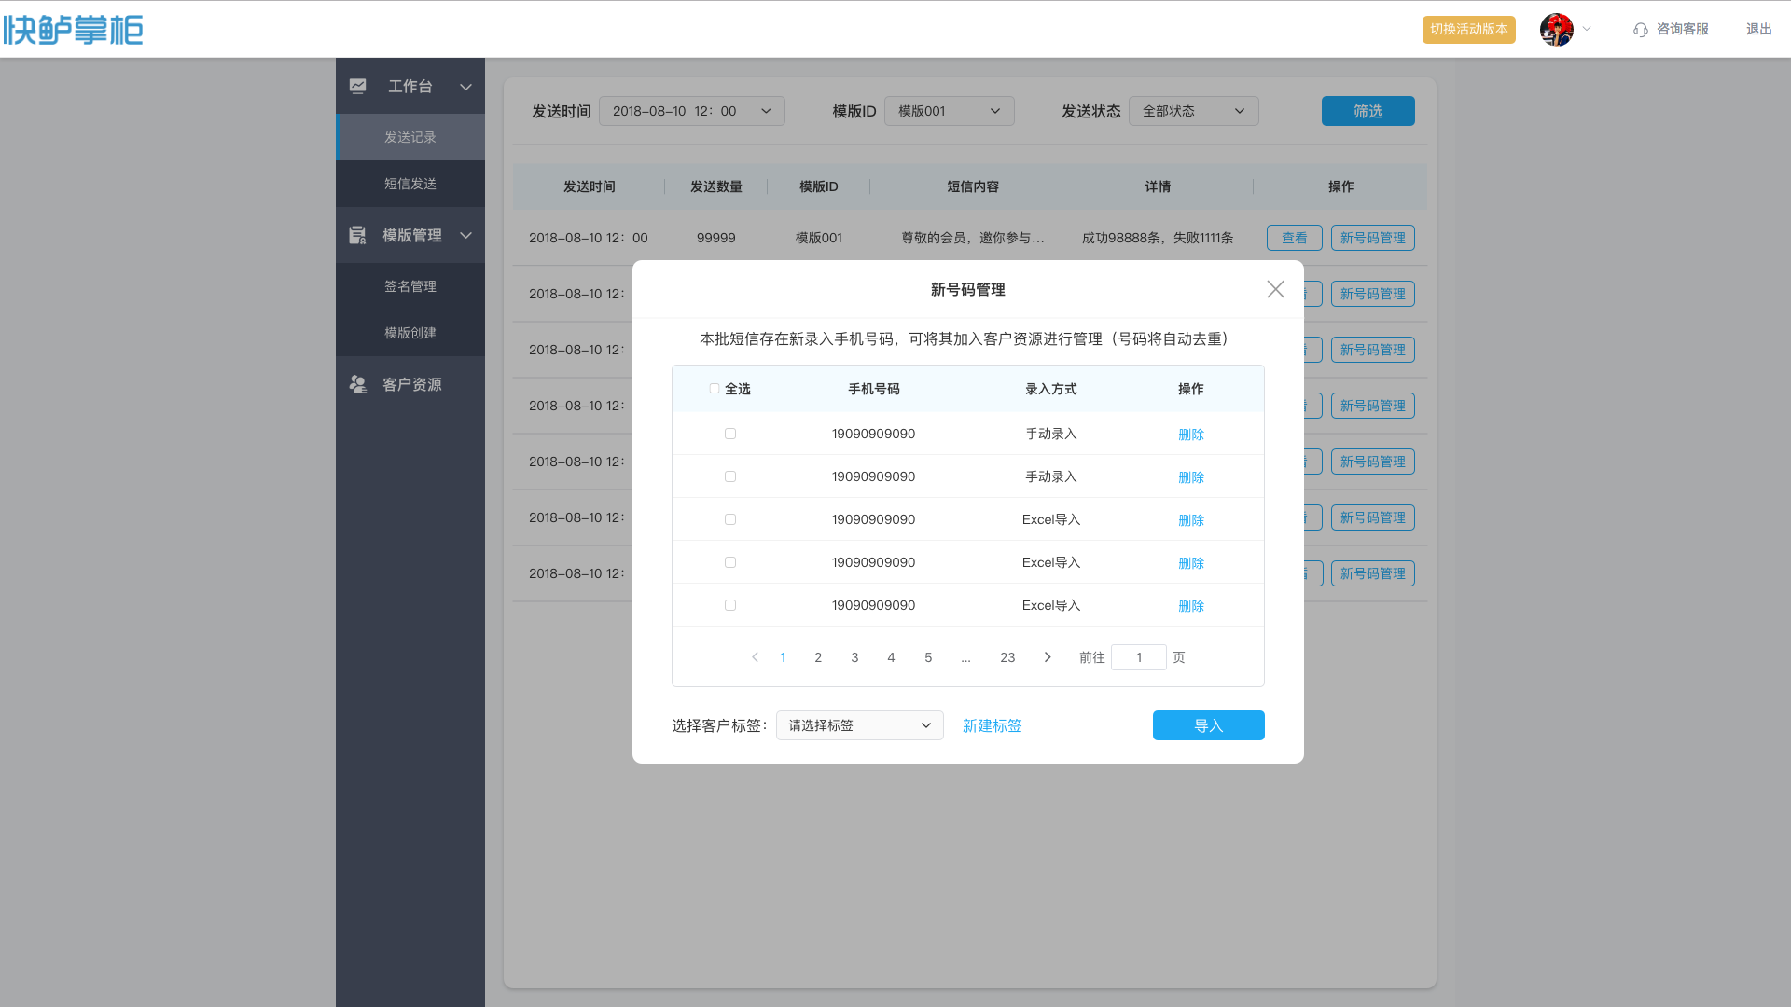Click the 工作台 dashboard icon in sidebar

point(358,86)
